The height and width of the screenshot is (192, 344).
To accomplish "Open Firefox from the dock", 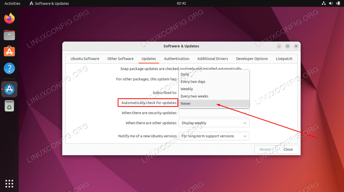I will coord(9,19).
